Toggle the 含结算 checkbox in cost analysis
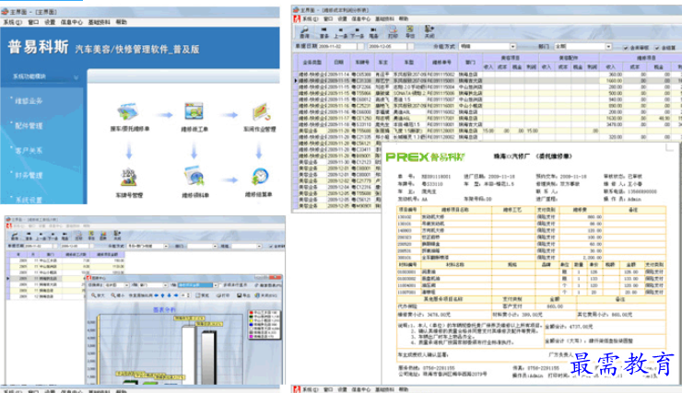This screenshot has height=393, width=682. click(657, 48)
